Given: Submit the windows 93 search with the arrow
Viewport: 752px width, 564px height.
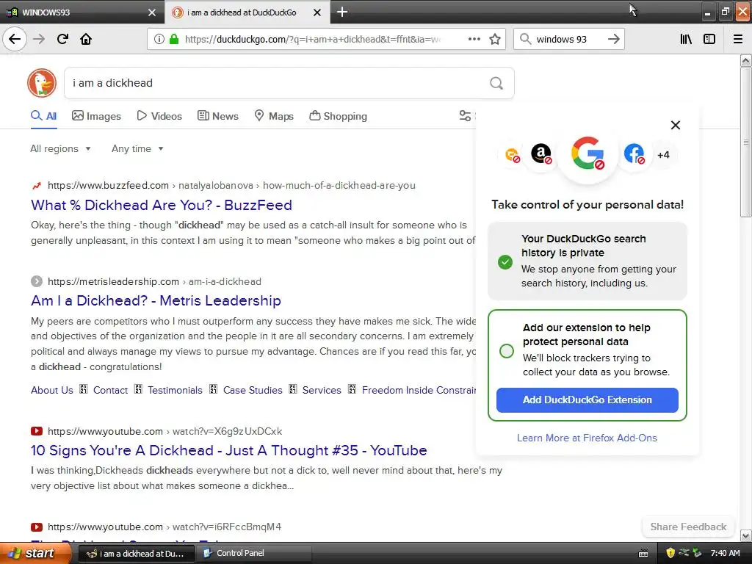Looking at the screenshot, I should pos(614,39).
